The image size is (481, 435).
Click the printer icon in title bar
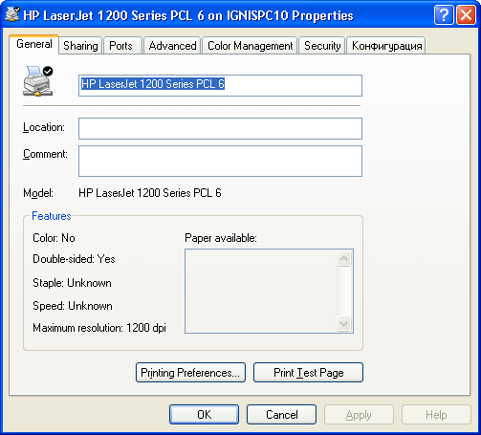[x=12, y=14]
